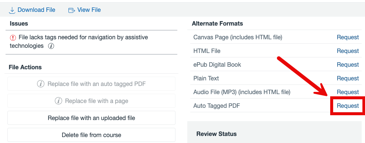Select the Issues heading text
Viewport: 365px width, 143px height.
[x=19, y=23]
